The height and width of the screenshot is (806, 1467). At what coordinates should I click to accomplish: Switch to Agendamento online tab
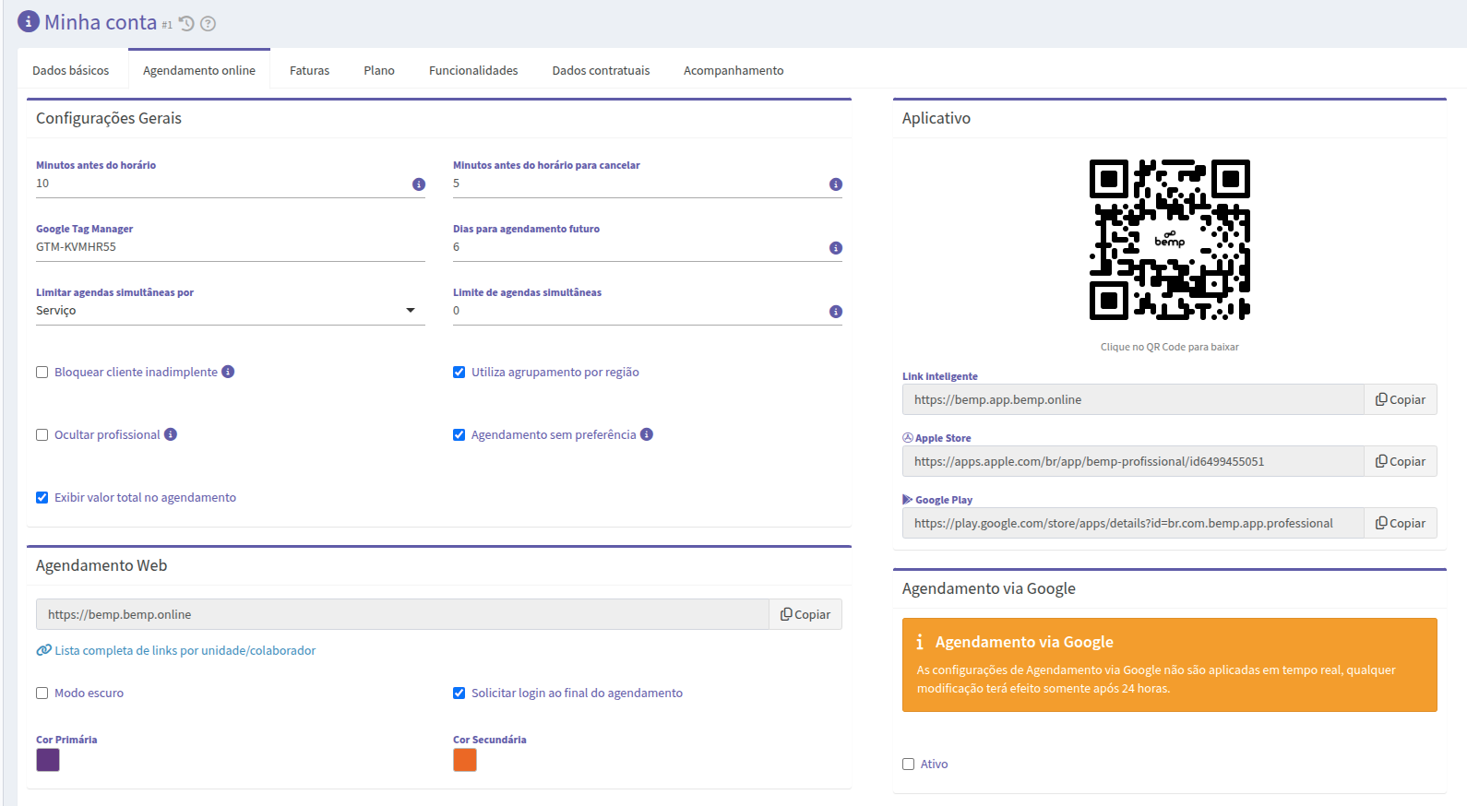pyautogui.click(x=199, y=70)
